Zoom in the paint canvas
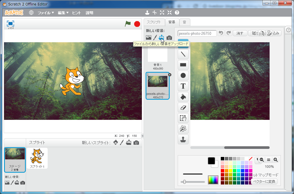The image size is (294, 194). point(275,160)
